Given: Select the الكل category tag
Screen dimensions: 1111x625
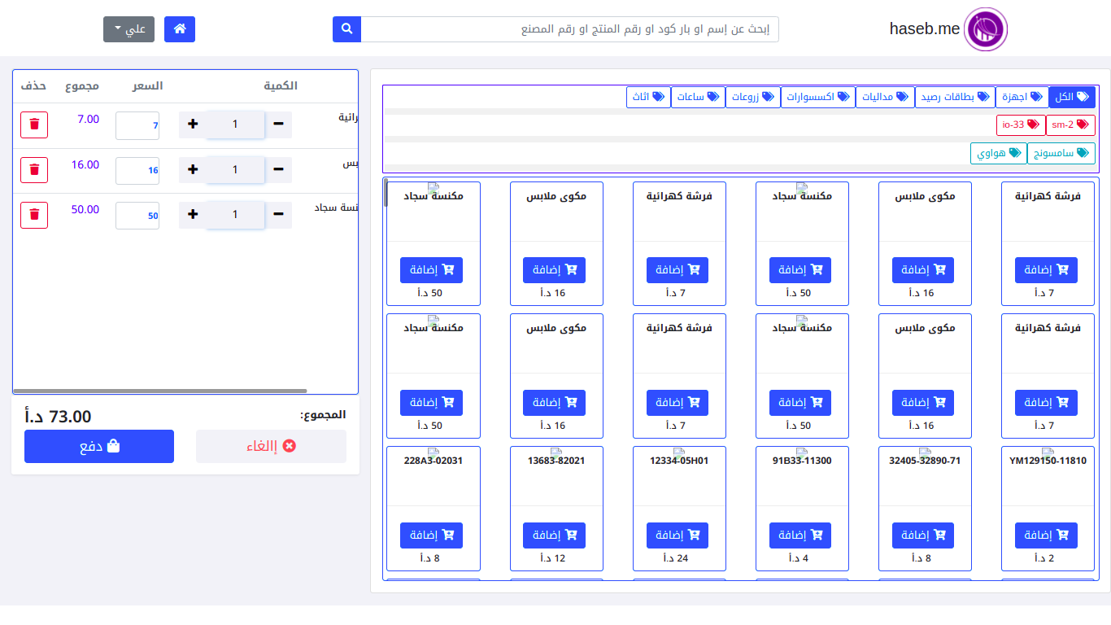Looking at the screenshot, I should point(1071,97).
